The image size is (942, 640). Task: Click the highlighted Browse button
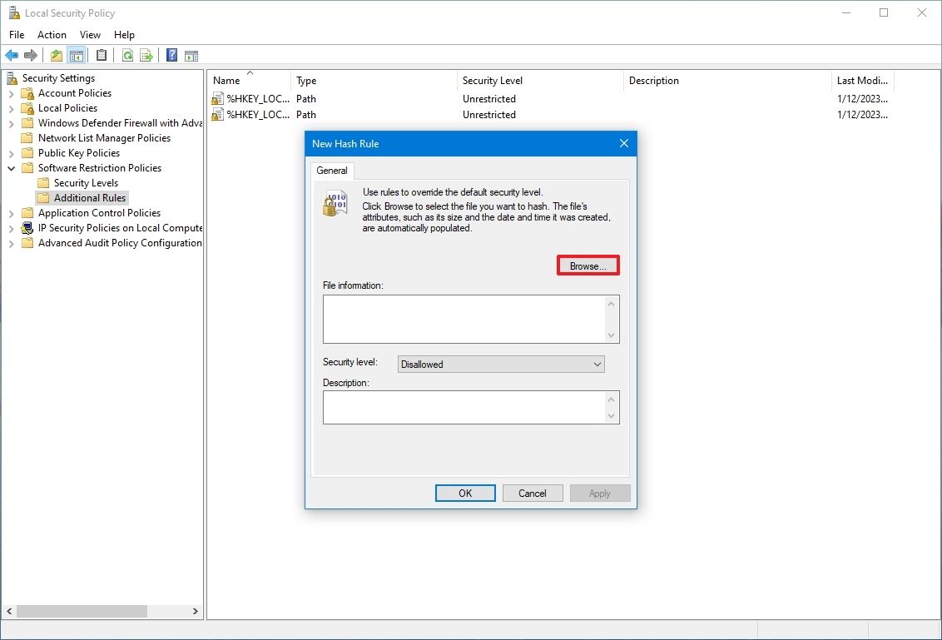pos(588,265)
